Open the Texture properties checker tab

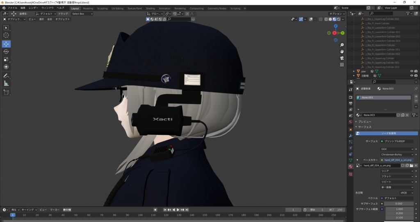coord(351,174)
